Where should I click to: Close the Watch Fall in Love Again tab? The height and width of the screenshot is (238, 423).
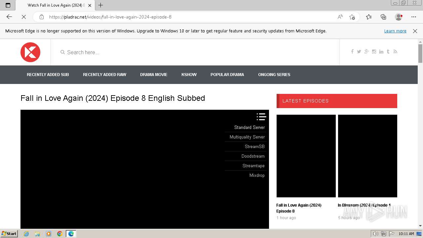(90, 5)
